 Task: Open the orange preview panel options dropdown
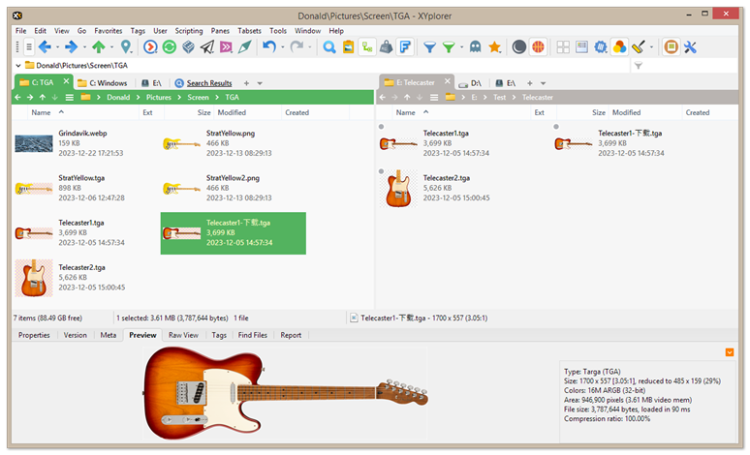(729, 352)
